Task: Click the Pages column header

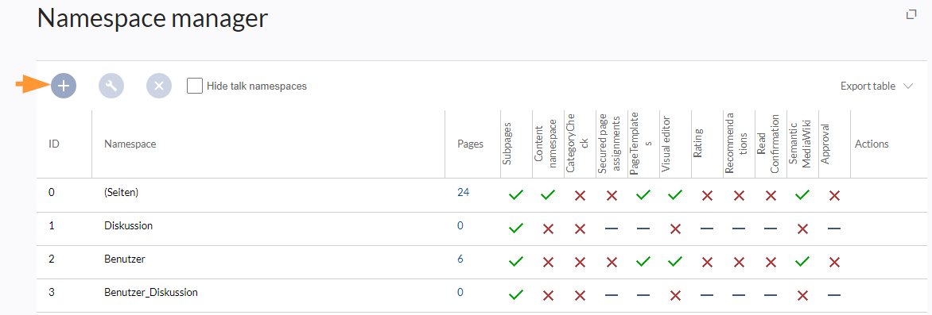Action: (x=470, y=144)
